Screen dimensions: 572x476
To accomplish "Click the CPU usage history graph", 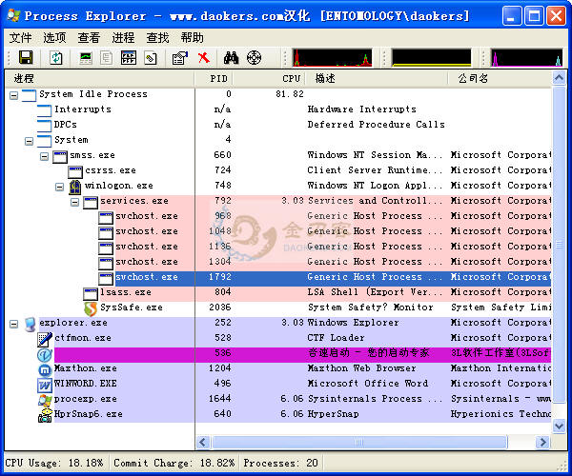I will (332, 57).
